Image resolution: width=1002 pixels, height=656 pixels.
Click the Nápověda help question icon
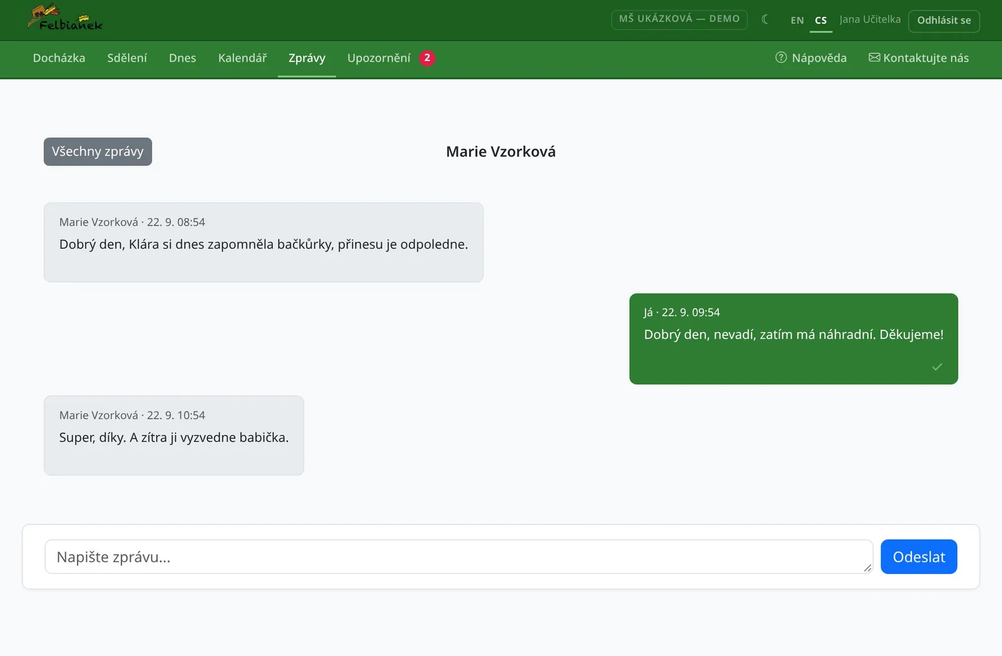[x=781, y=58]
